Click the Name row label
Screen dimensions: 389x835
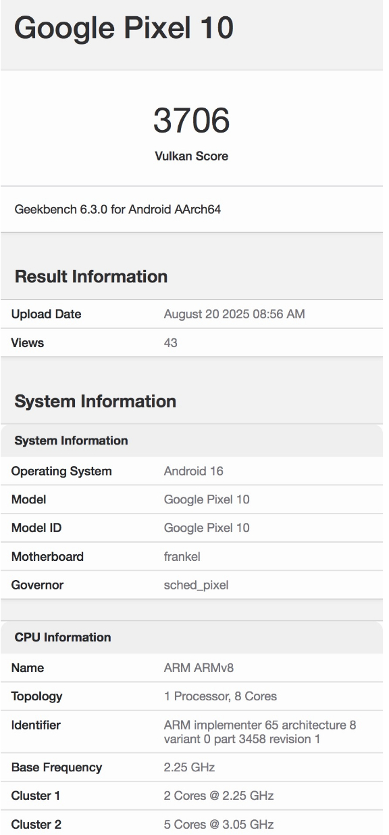click(28, 668)
